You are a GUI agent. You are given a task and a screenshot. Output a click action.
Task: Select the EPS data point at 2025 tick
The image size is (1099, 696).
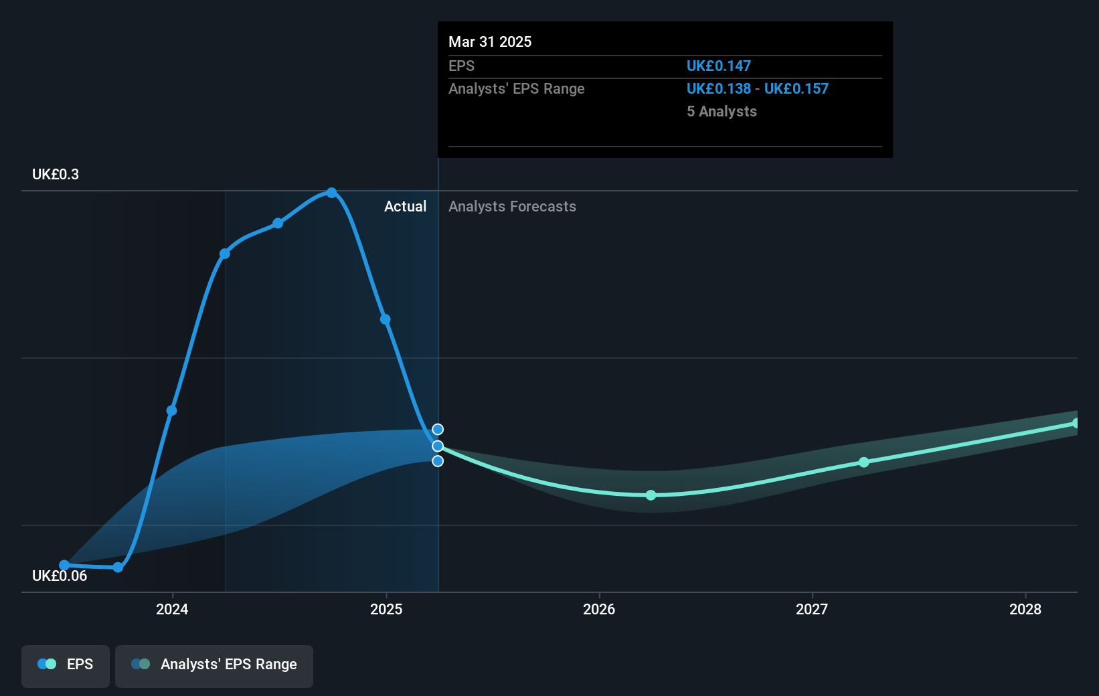pyautogui.click(x=385, y=319)
